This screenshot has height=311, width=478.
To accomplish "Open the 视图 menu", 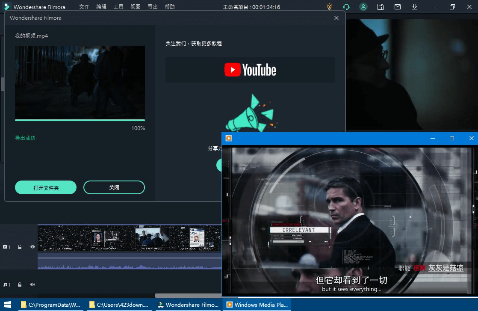I will (136, 7).
